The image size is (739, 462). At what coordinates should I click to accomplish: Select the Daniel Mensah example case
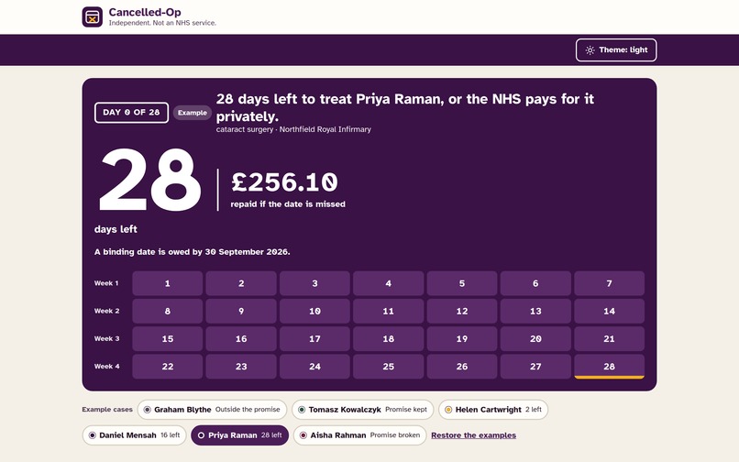coord(134,435)
